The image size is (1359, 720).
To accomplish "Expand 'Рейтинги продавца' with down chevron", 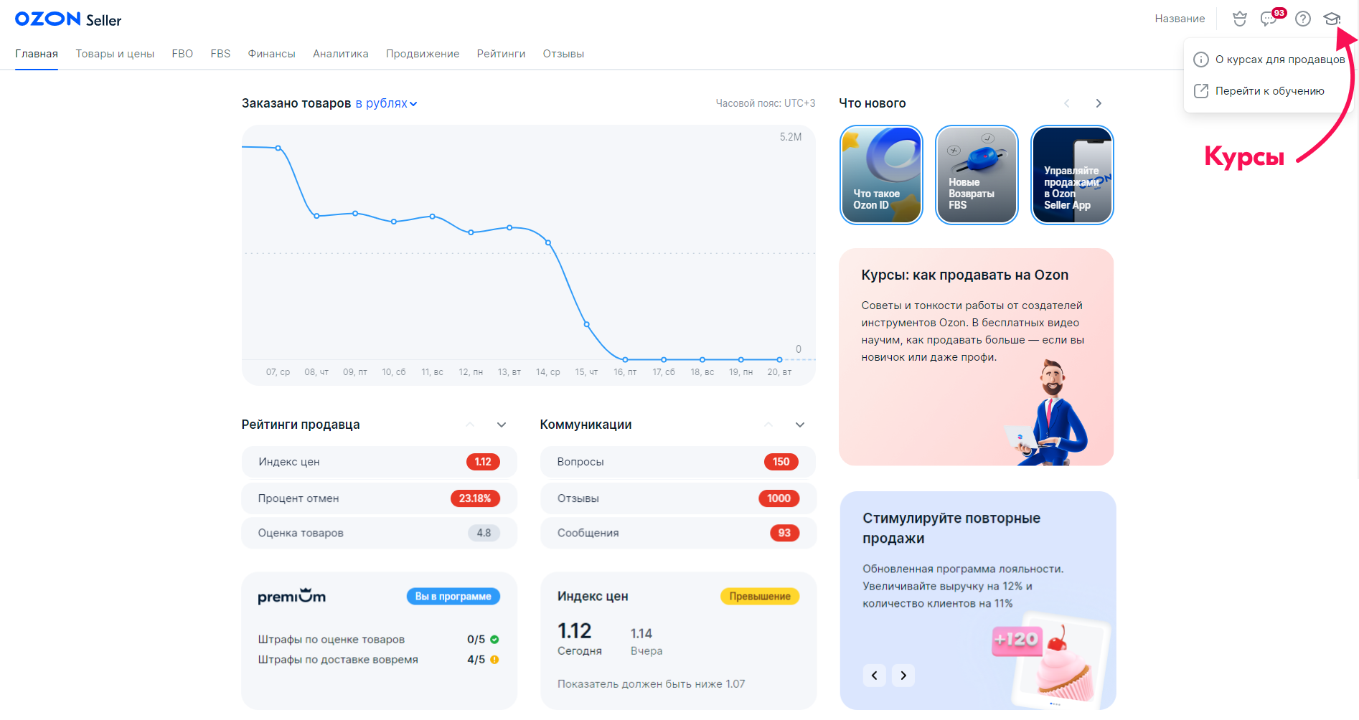I will tap(502, 425).
